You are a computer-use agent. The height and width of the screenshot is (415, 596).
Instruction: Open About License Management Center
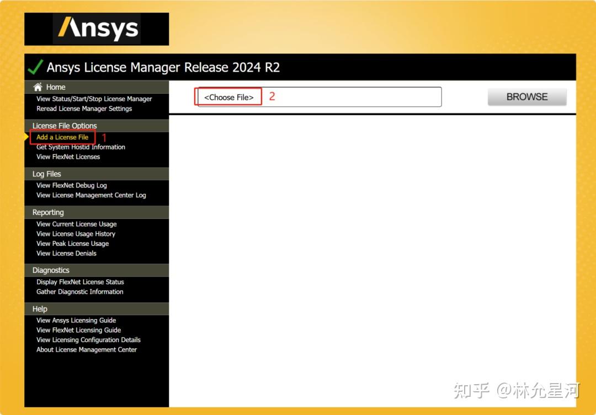pos(86,349)
